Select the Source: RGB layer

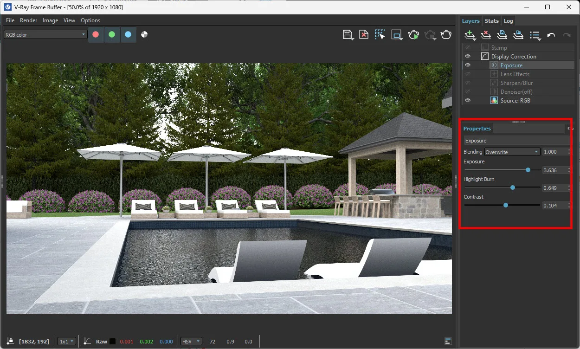515,101
